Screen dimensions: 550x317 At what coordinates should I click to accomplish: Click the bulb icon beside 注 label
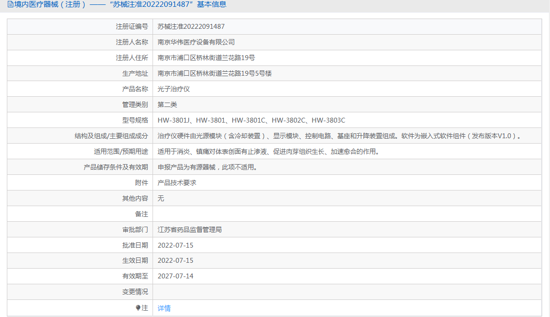point(138,308)
